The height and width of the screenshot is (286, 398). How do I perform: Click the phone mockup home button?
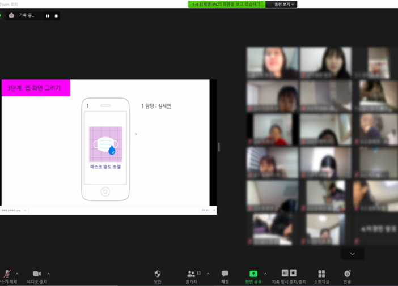tap(105, 191)
